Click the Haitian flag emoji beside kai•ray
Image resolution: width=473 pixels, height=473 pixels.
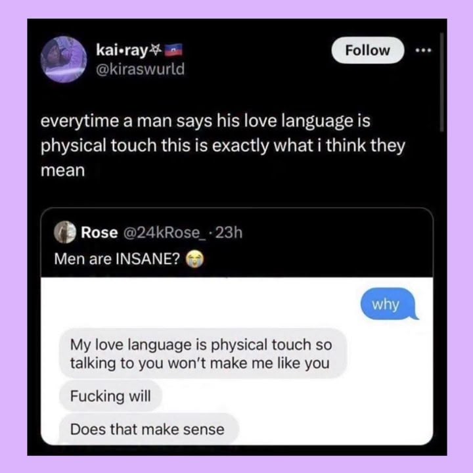[x=173, y=50]
